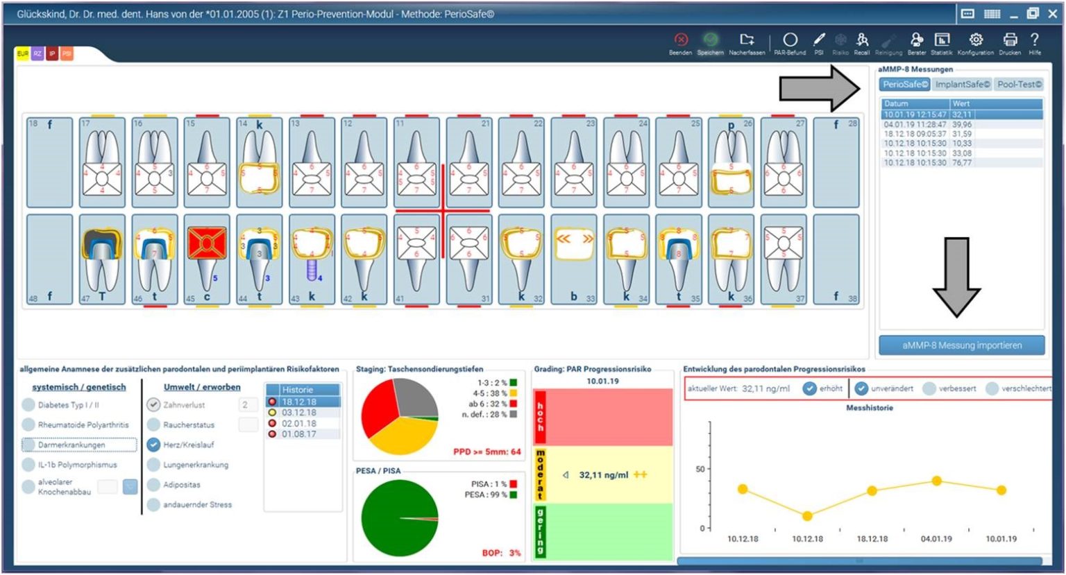Screen dimensions: 1066x575
Task: Click the red IP badge icon
Action: point(52,53)
